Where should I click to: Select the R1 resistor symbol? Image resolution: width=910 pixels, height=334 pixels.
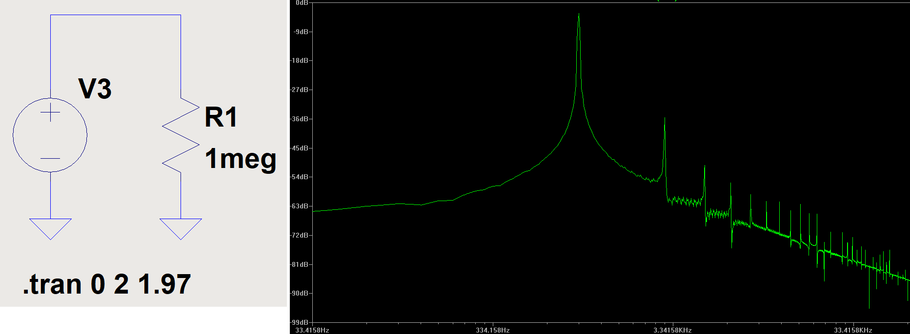pos(181,135)
